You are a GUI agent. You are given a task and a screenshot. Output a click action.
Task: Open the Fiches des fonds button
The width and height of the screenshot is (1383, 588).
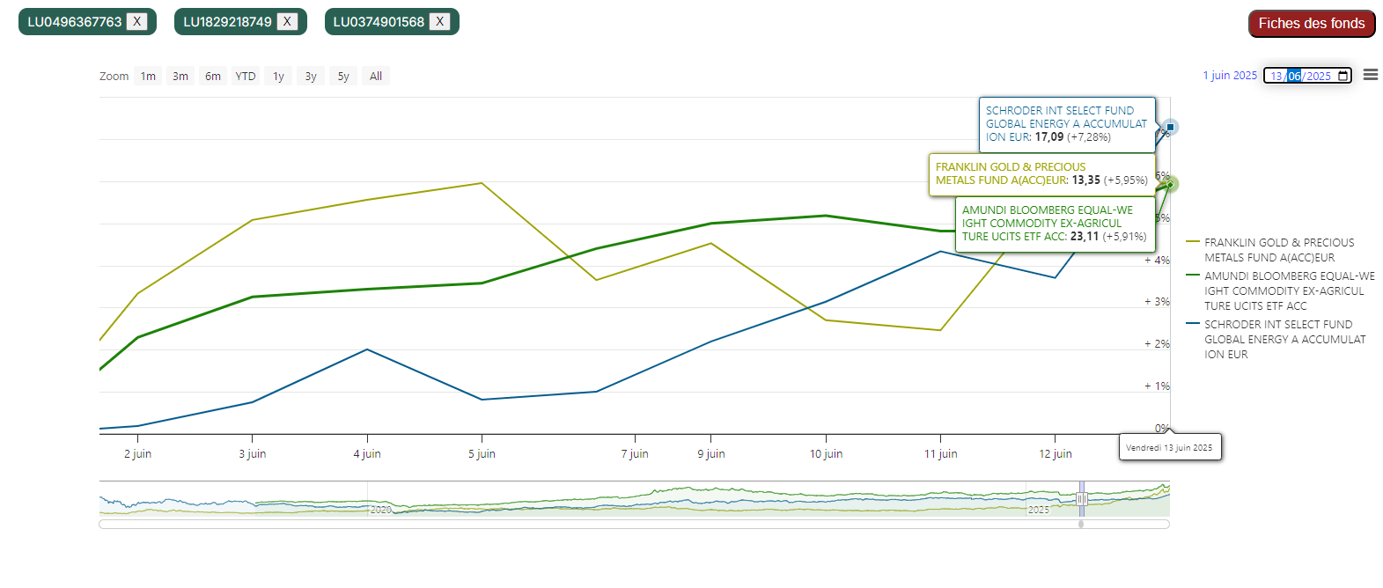point(1311,24)
